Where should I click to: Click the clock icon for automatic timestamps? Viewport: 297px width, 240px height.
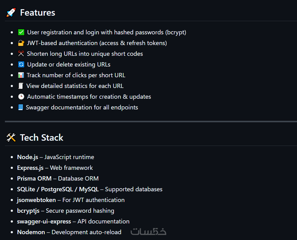click(21, 97)
